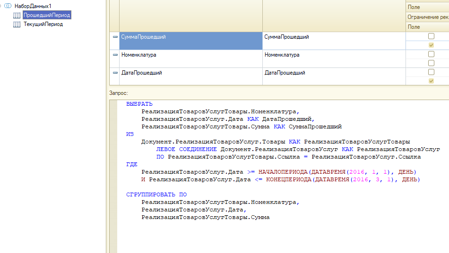This screenshot has width=449, height=253.
Task: Select ПрошедшийПериод dataset in the tree
Action: (47, 15)
